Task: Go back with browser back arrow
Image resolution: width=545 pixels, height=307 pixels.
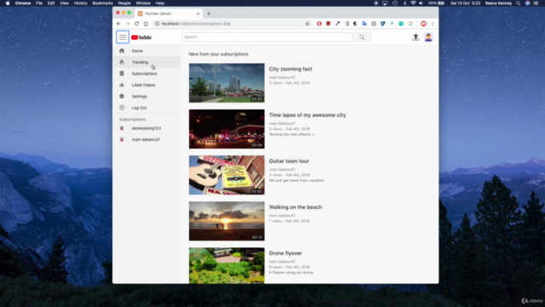Action: (x=119, y=24)
